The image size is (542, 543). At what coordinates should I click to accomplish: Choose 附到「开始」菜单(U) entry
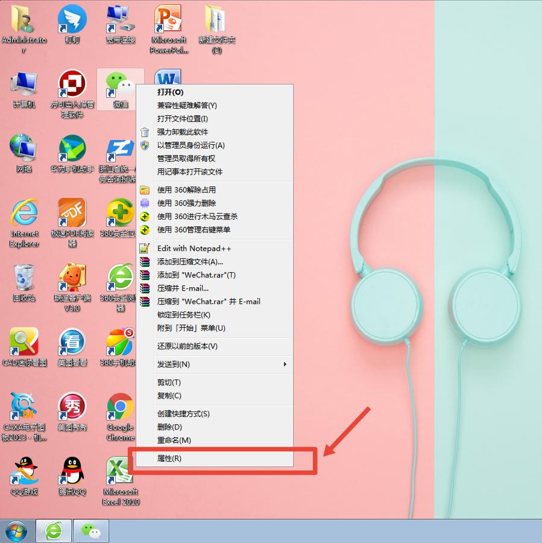pyautogui.click(x=215, y=328)
